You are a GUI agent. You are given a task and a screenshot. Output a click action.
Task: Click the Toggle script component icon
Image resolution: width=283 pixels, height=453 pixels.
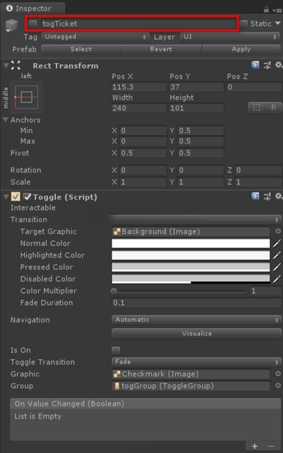[x=15, y=197]
